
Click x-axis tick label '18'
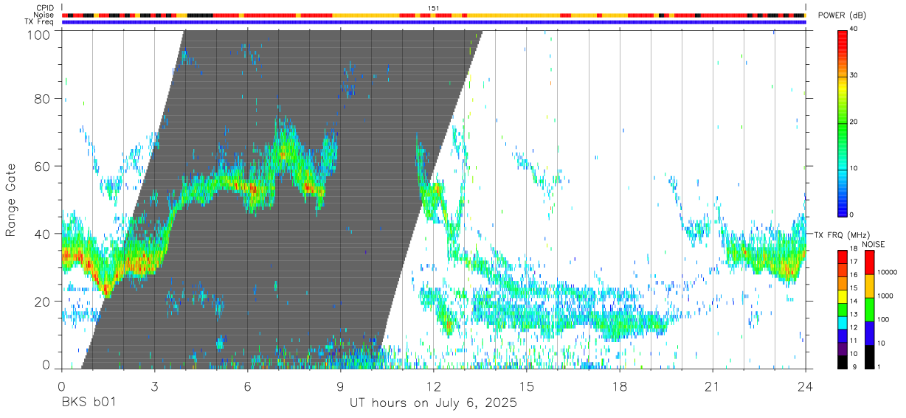click(619, 386)
